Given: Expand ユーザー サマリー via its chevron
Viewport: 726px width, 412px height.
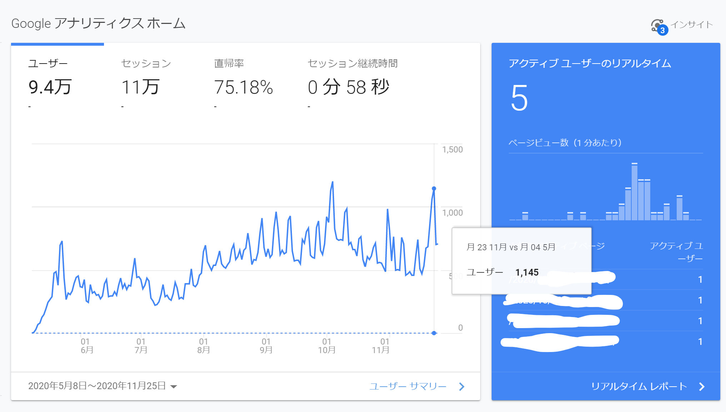Looking at the screenshot, I should [462, 387].
